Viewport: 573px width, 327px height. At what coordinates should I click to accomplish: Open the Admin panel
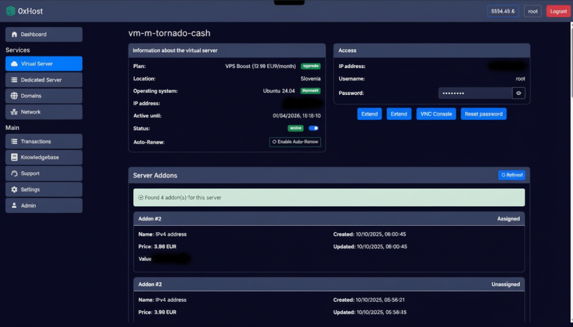(x=43, y=205)
